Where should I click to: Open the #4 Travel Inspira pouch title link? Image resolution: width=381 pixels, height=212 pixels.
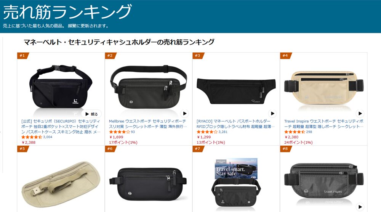pyautogui.click(x=323, y=124)
